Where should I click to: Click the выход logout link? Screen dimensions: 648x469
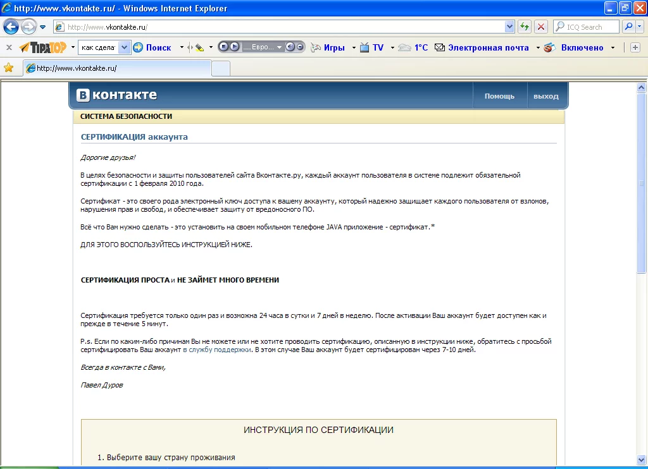click(x=546, y=96)
